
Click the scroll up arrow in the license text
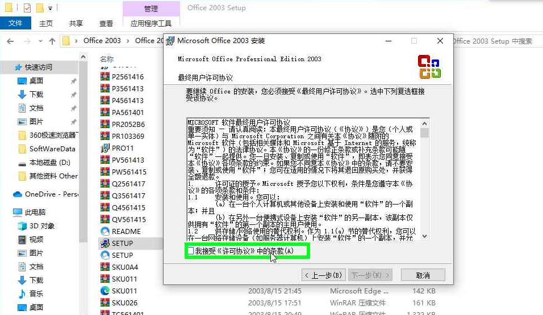tap(424, 124)
